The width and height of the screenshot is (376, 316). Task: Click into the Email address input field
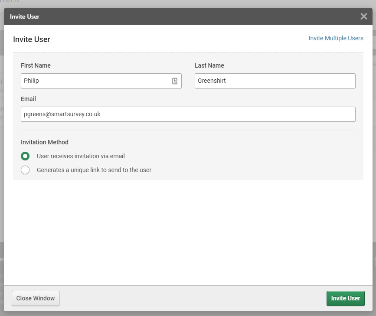(188, 114)
